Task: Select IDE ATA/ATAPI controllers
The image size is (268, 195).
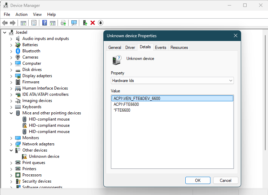Action: point(45,94)
